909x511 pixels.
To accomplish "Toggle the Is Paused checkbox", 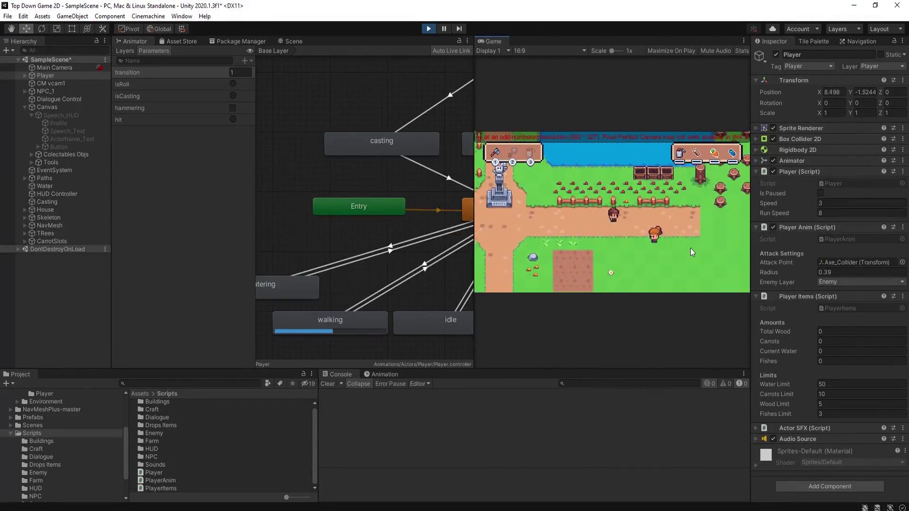I will 820,193.
